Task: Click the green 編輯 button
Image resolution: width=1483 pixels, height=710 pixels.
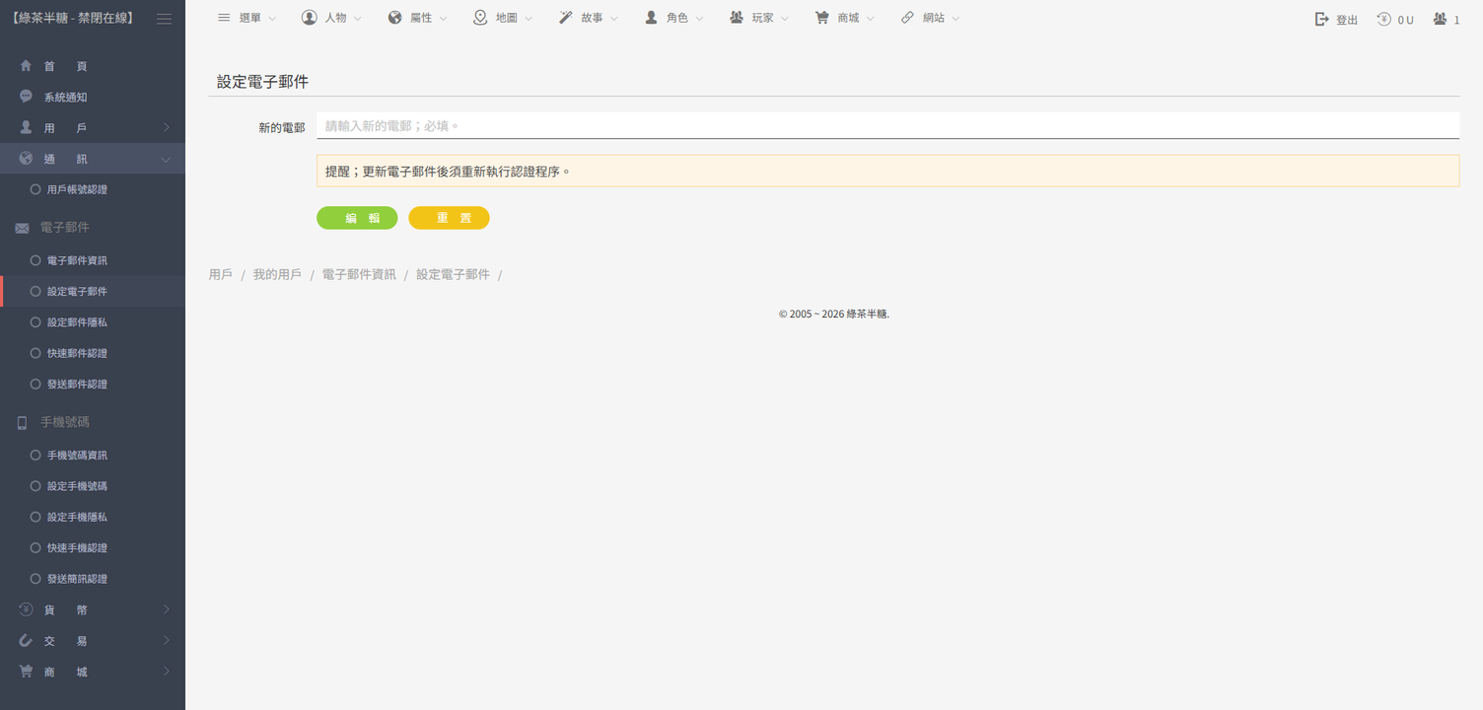Action: (357, 218)
